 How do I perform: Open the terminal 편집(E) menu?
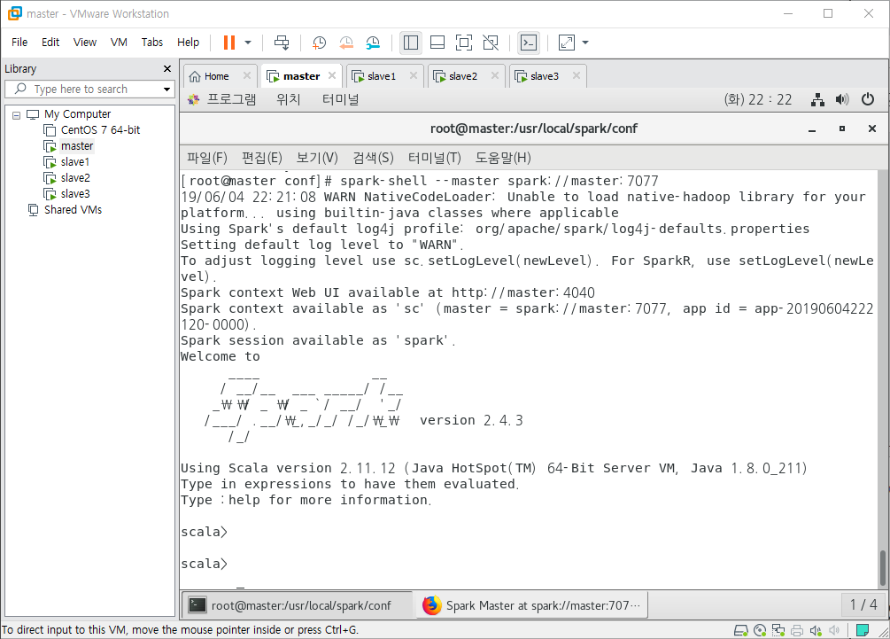261,158
